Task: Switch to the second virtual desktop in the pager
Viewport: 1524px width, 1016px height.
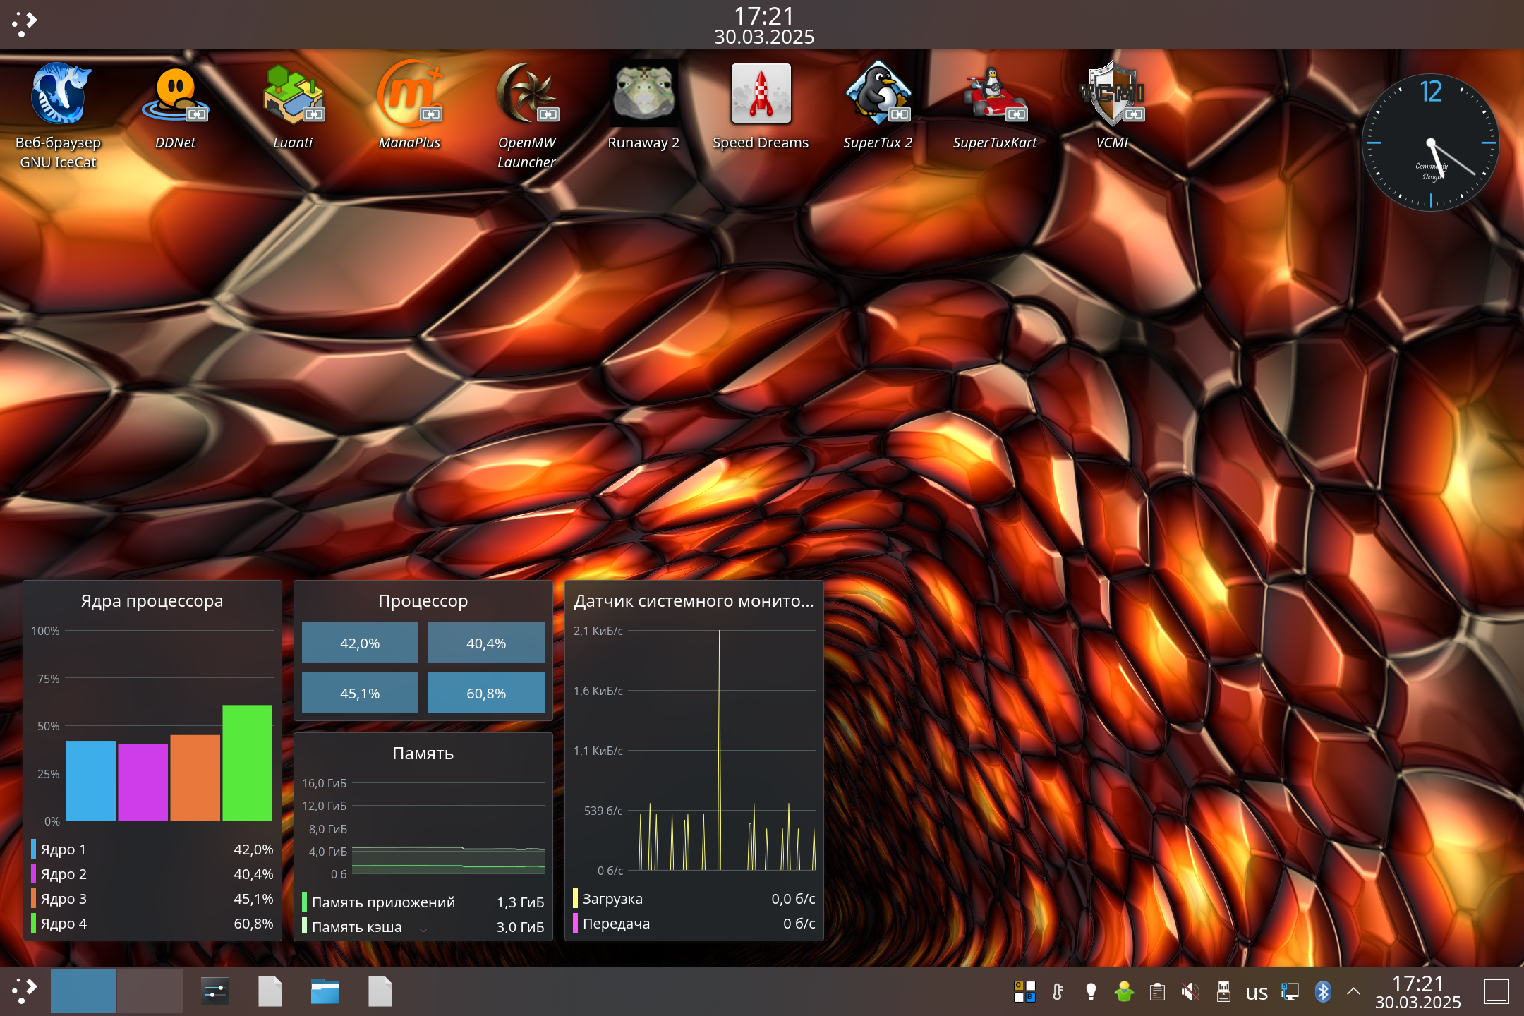Action: [x=150, y=991]
